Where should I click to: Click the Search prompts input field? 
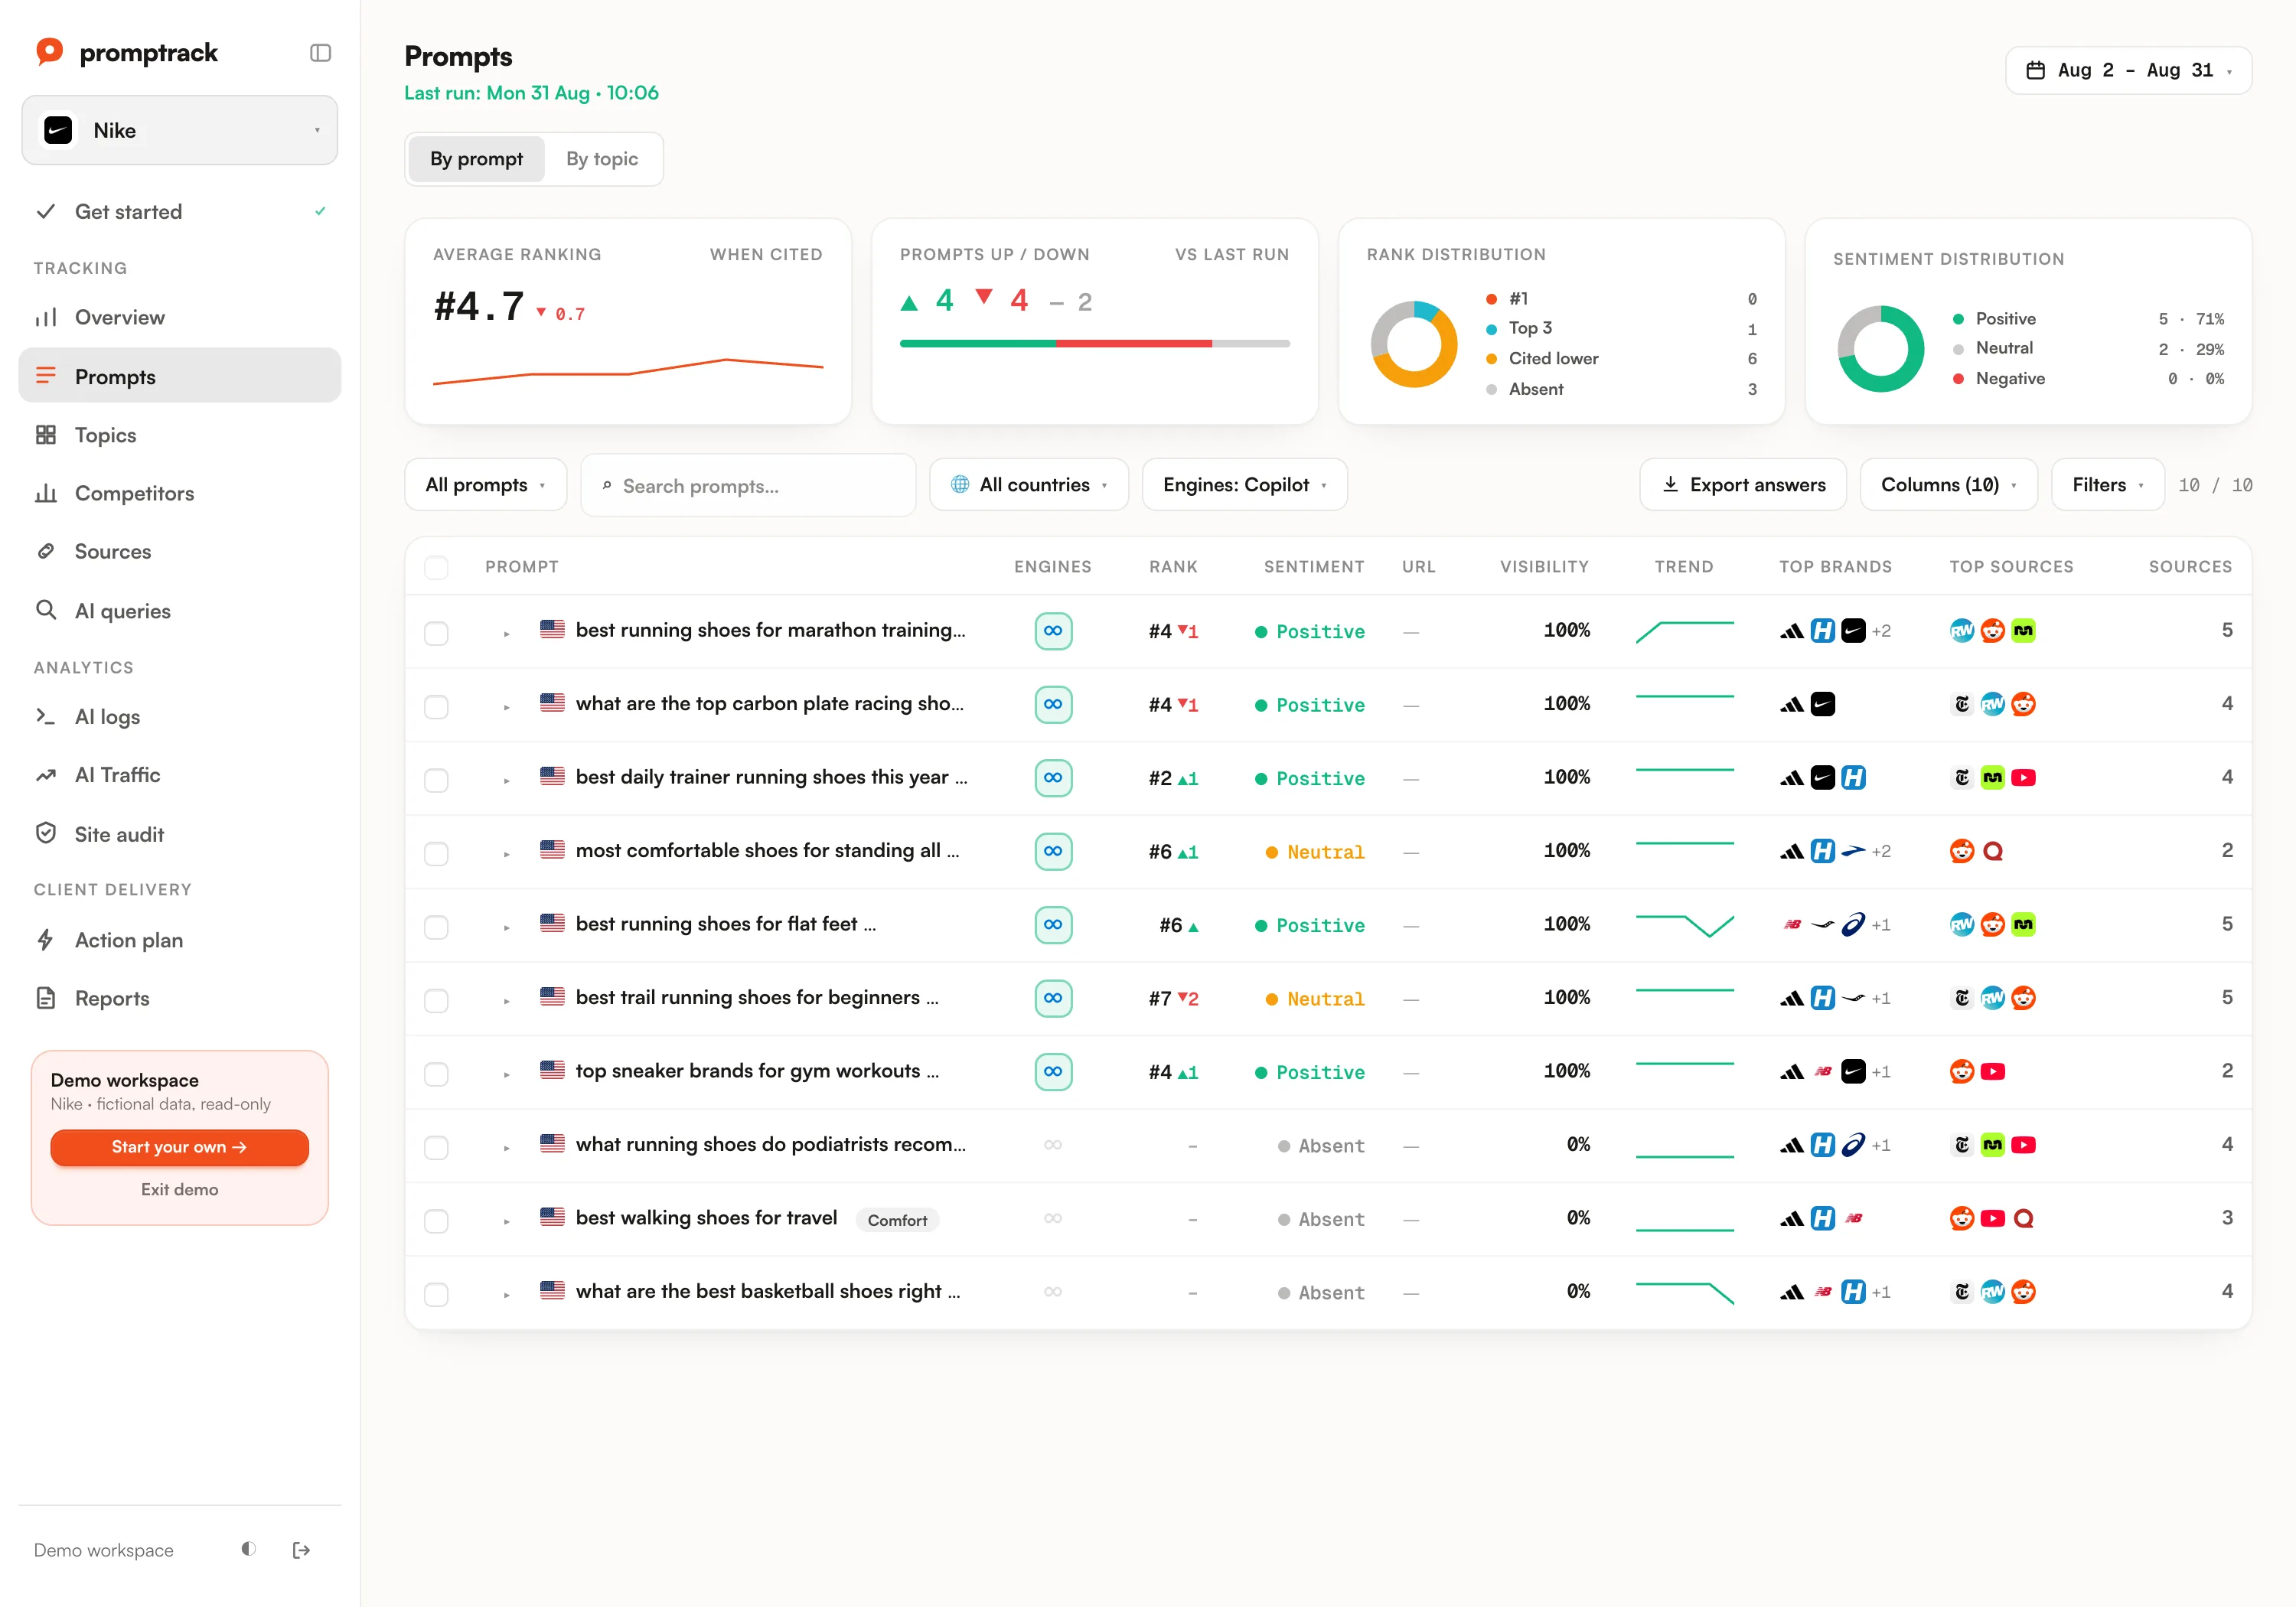pos(748,486)
